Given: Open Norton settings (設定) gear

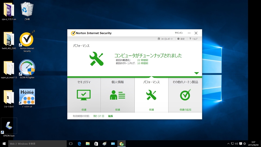Looking at the screenshot, I should click(x=181, y=39).
